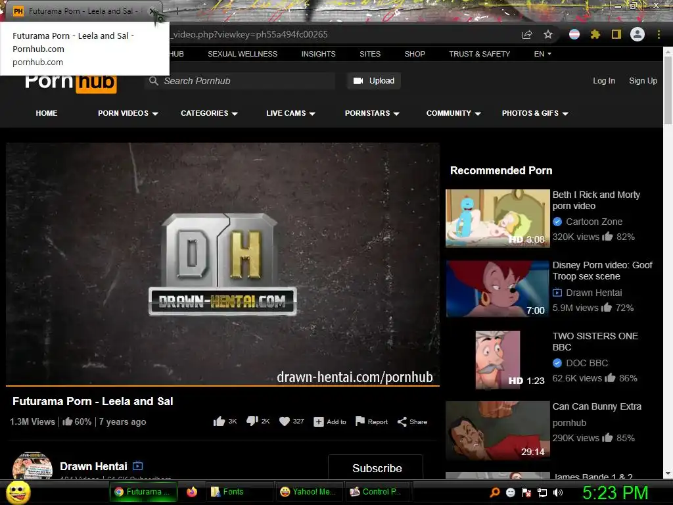
Task: Click the round white tray icon
Action: click(510, 493)
